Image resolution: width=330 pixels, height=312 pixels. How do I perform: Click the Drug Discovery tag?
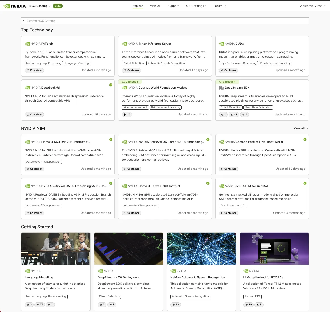coord(230,206)
